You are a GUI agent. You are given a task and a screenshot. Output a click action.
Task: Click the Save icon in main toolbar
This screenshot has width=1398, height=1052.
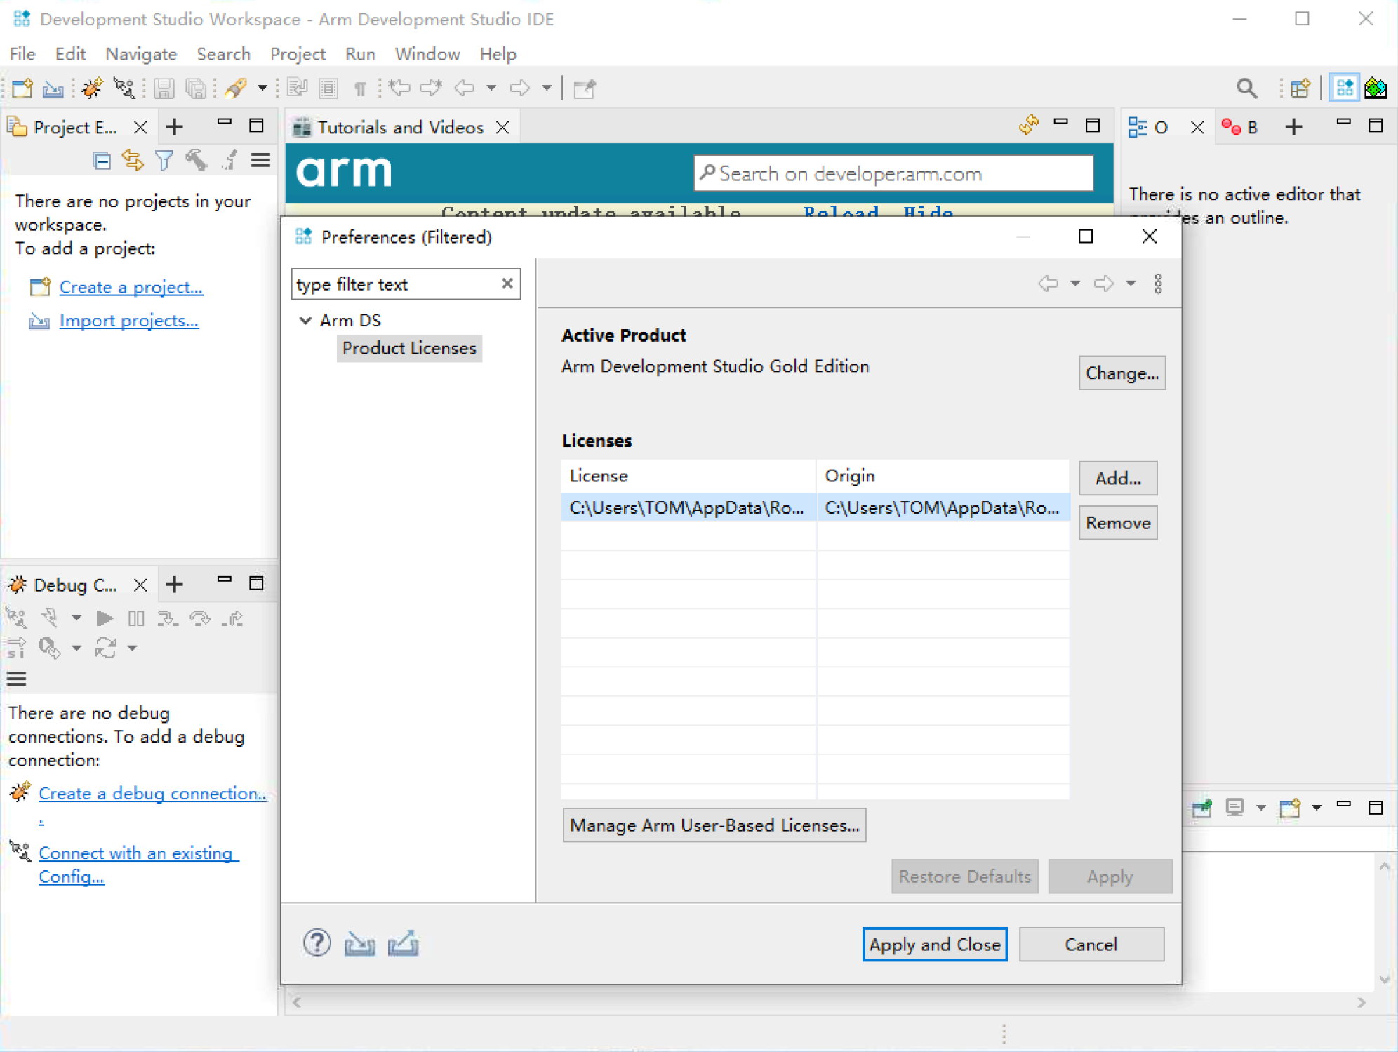click(164, 88)
